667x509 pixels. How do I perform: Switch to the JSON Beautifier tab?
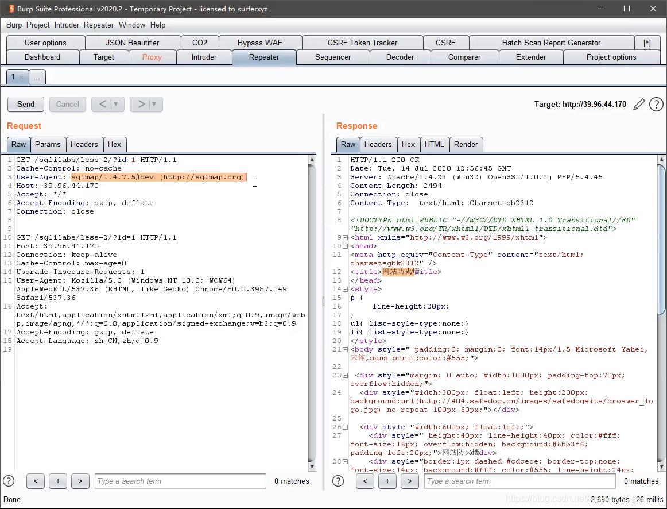click(132, 43)
